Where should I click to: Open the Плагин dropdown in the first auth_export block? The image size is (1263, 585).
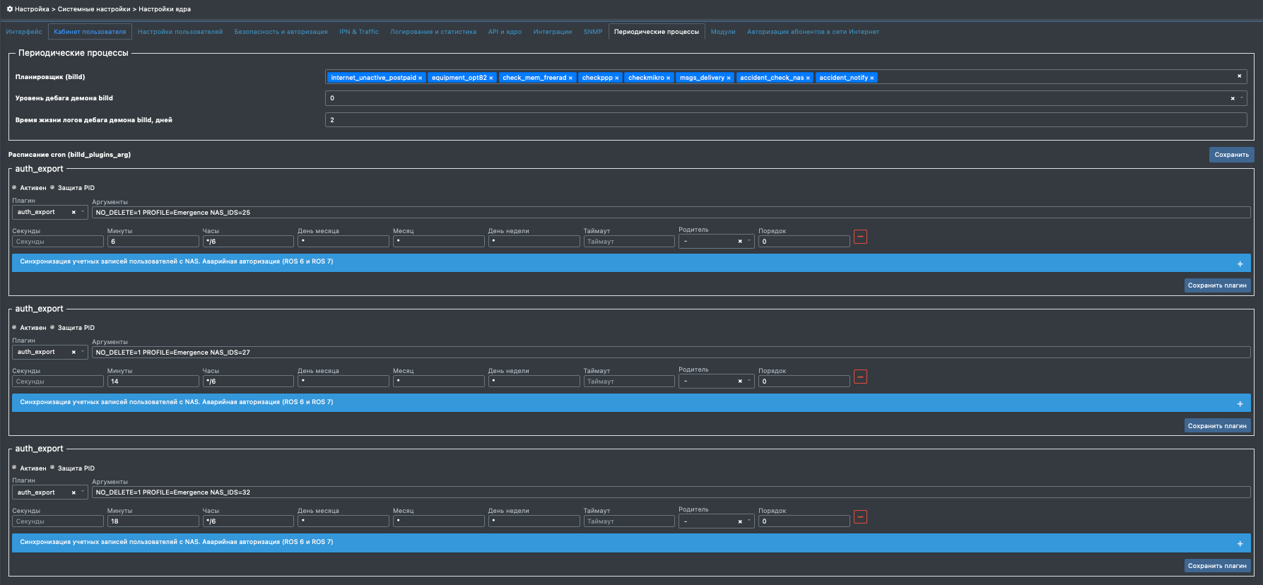83,212
